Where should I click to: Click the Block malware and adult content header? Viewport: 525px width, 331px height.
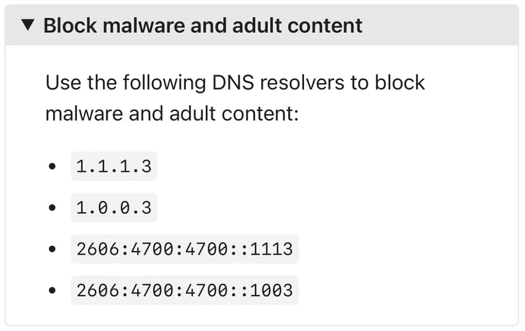tap(204, 25)
